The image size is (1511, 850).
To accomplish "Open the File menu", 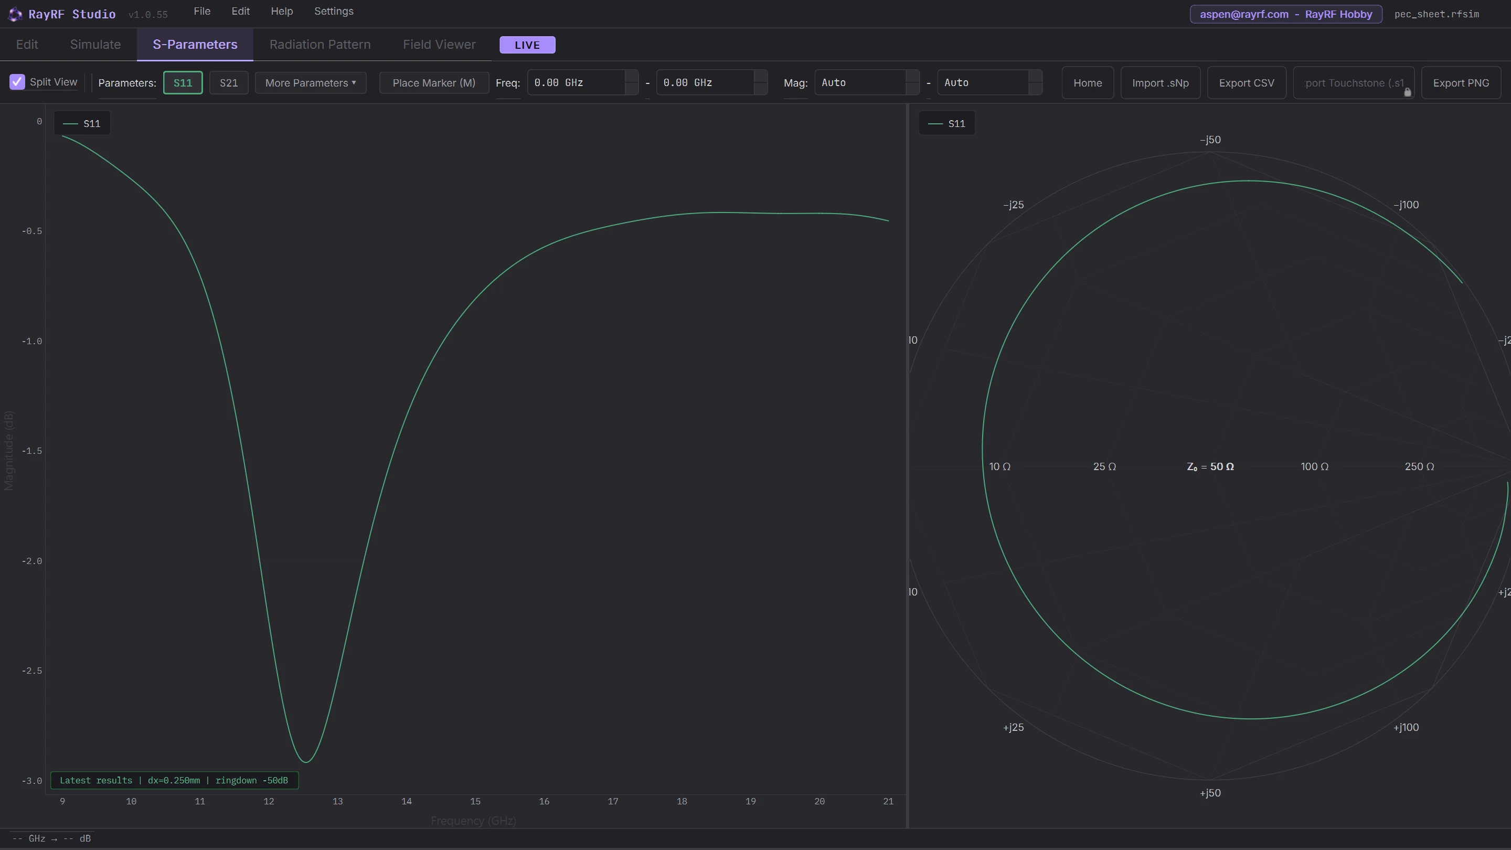I will click(202, 12).
